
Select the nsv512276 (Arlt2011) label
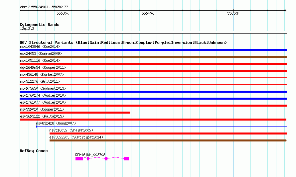click(x=40, y=81)
